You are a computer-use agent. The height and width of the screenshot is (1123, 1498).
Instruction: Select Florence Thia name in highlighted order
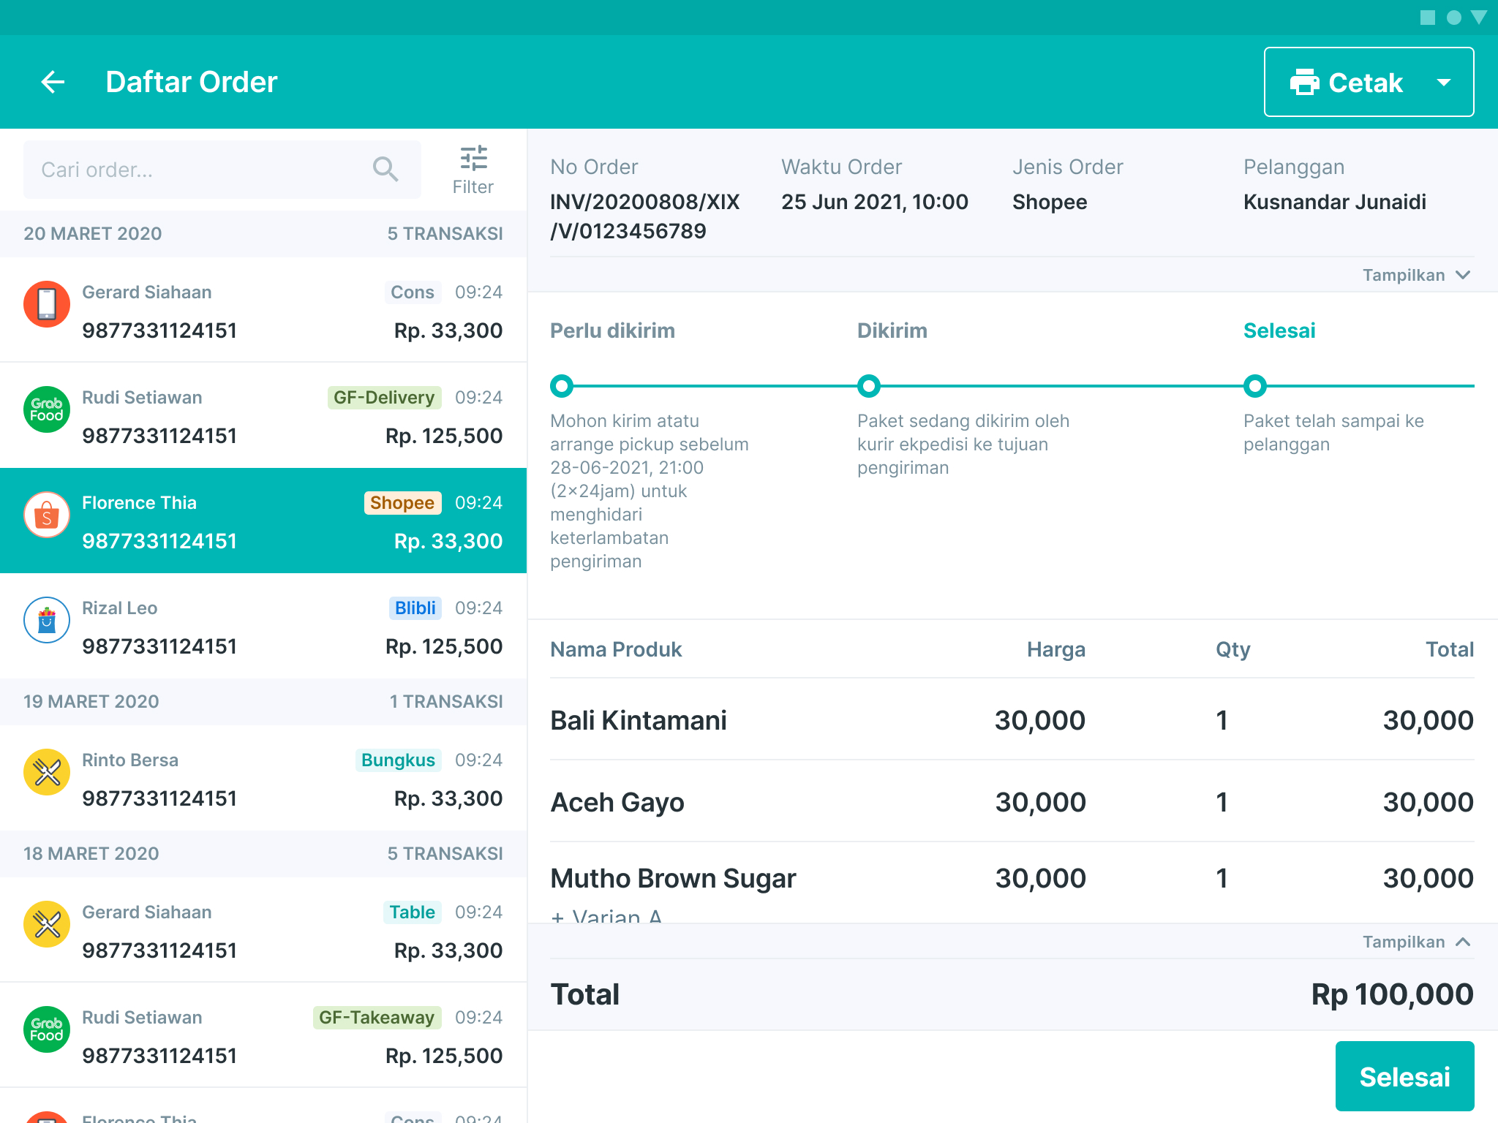[139, 503]
